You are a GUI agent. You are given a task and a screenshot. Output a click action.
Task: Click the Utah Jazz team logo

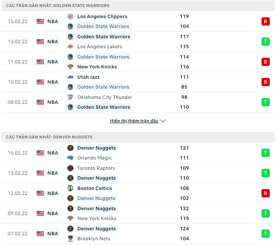click(x=70, y=77)
